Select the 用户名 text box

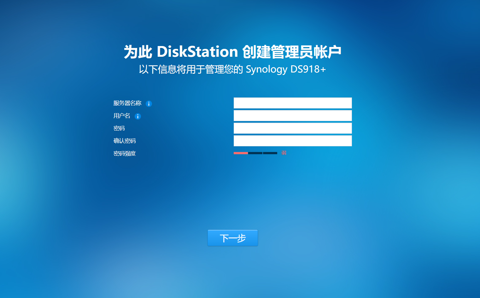click(292, 115)
